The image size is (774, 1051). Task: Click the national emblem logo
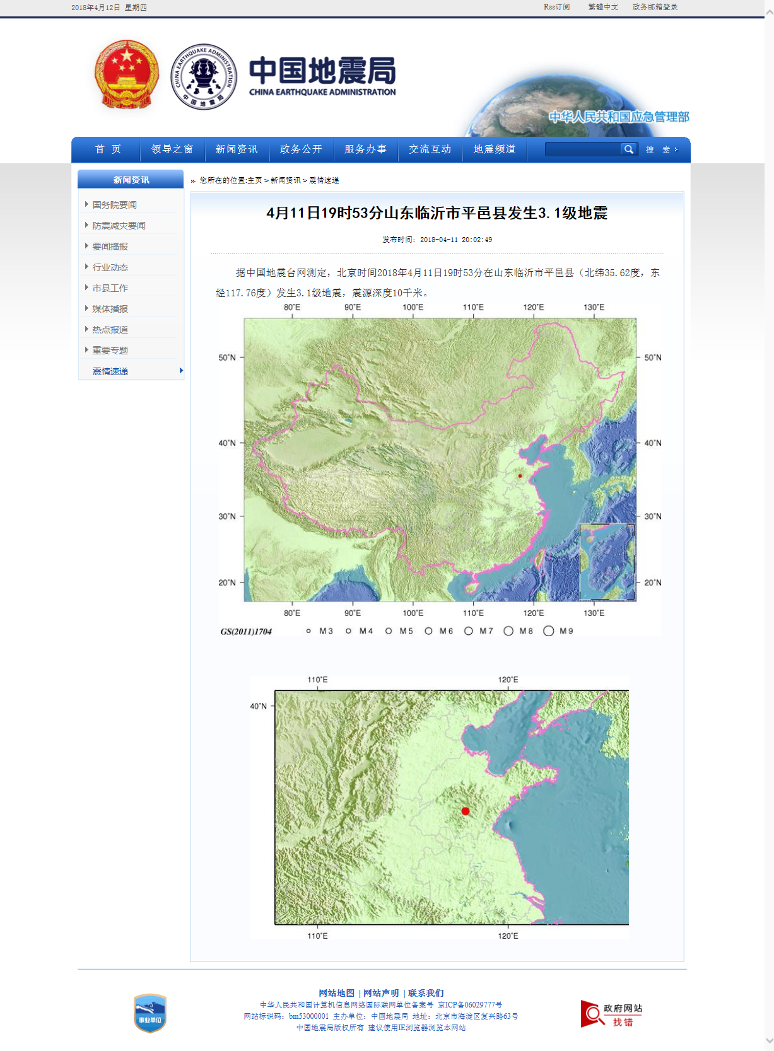point(126,74)
